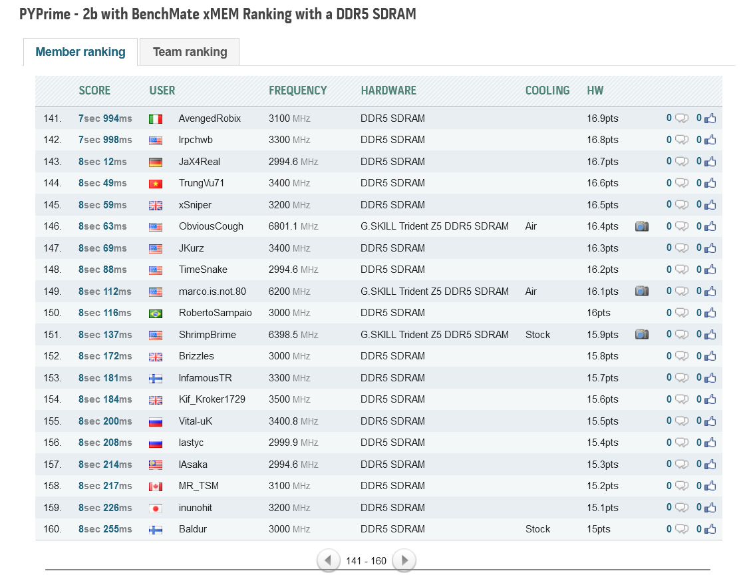Image resolution: width=745 pixels, height=581 pixels.
Task: Select the Member ranking tab
Action: click(80, 52)
